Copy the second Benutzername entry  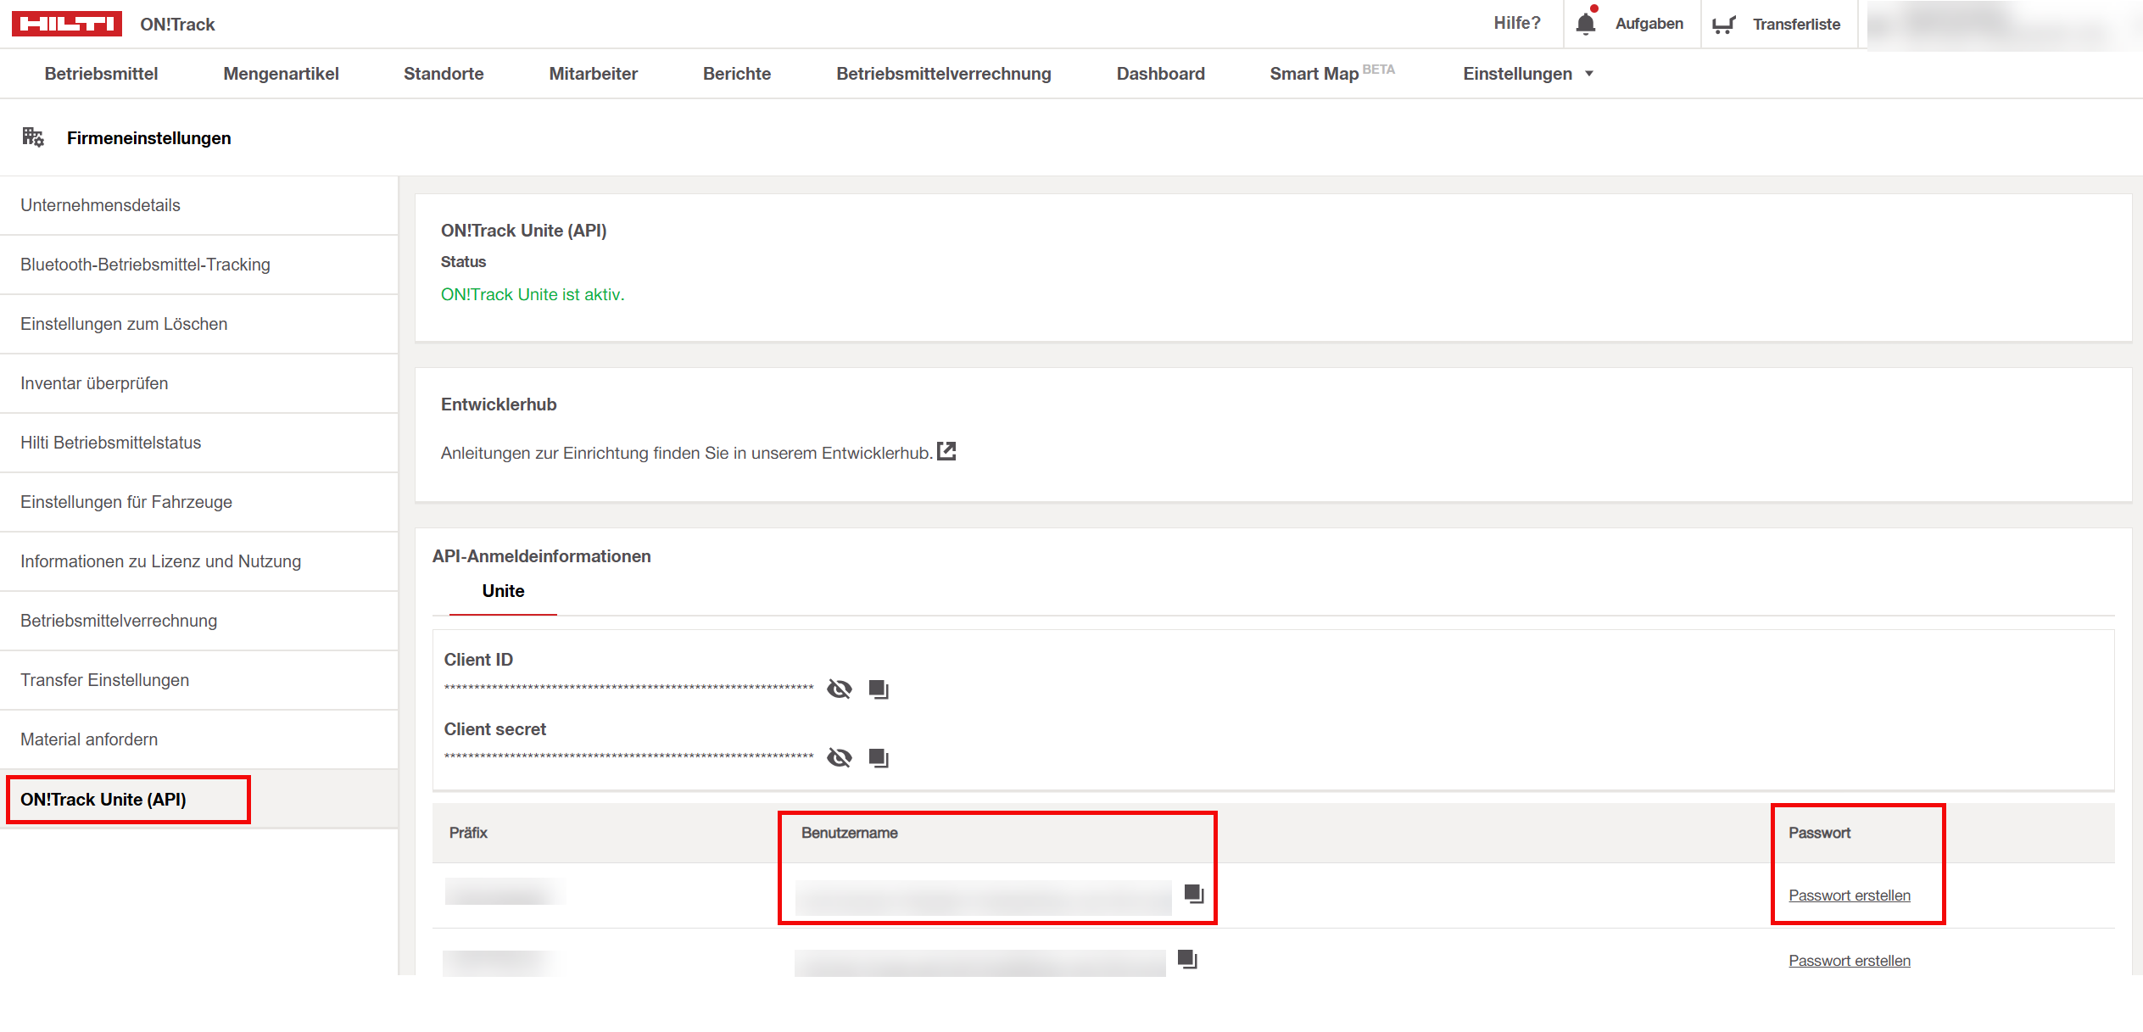tap(1187, 960)
